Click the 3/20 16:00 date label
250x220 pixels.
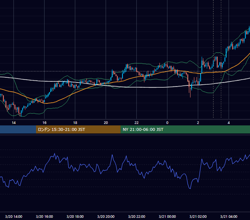[x=44, y=216]
